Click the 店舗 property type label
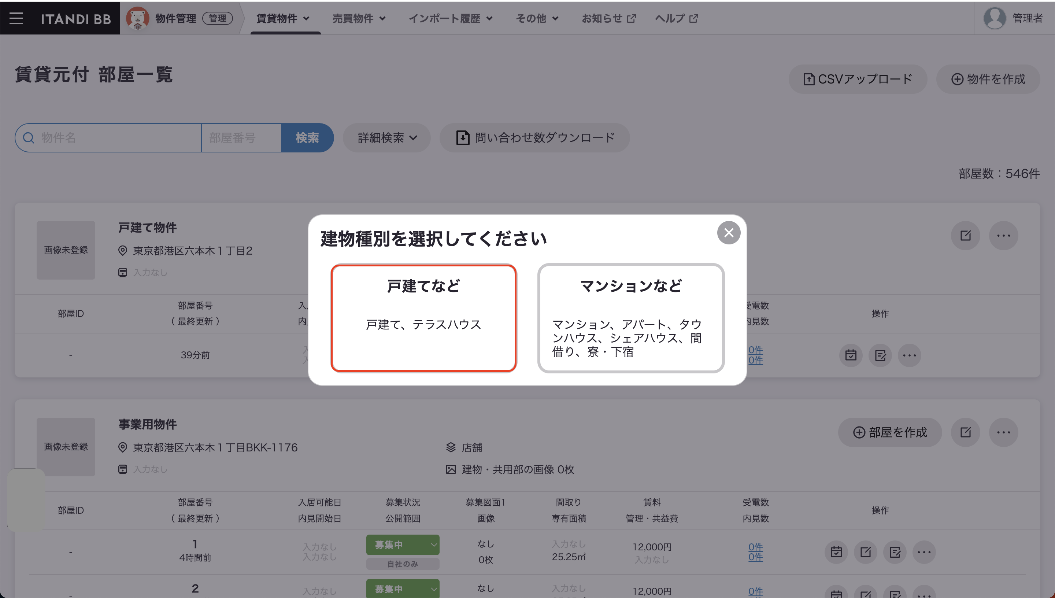This screenshot has width=1055, height=598. point(472,448)
